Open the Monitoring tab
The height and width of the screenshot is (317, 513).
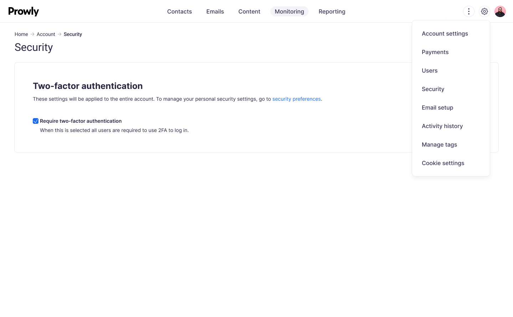pos(289,11)
